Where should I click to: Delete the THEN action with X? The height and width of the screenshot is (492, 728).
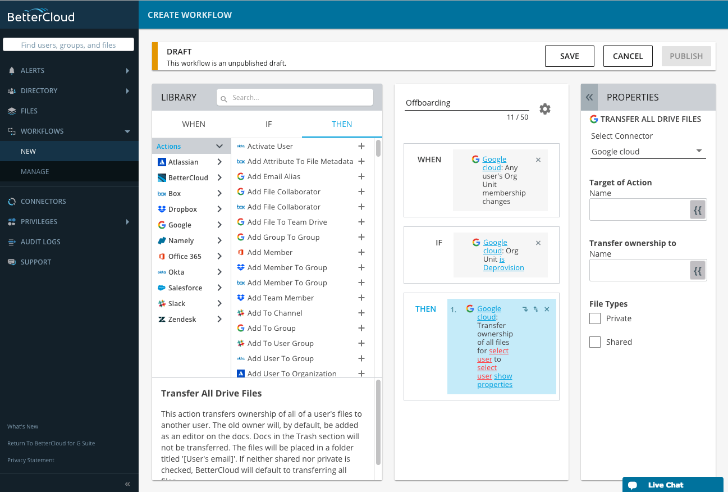coord(547,309)
